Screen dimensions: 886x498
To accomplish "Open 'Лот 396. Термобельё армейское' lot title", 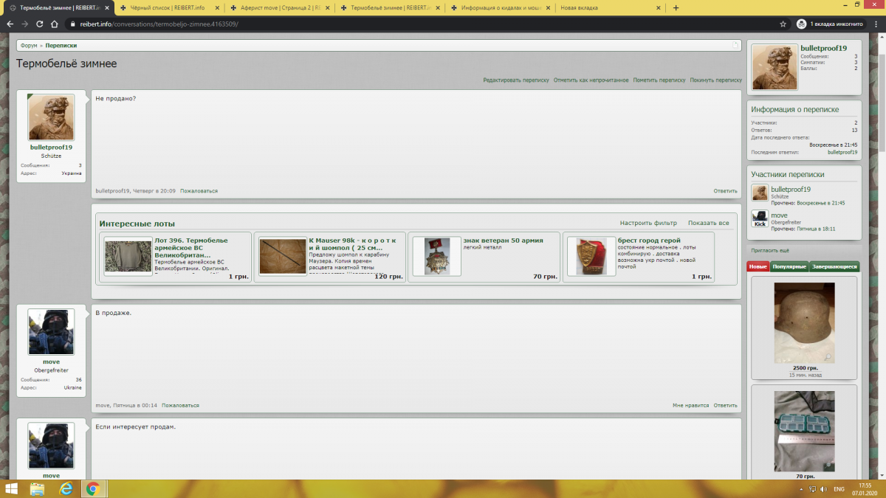I will 191,248.
